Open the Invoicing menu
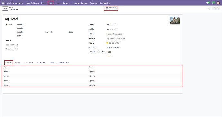The width and height of the screenshot is (222, 117). [75, 3]
